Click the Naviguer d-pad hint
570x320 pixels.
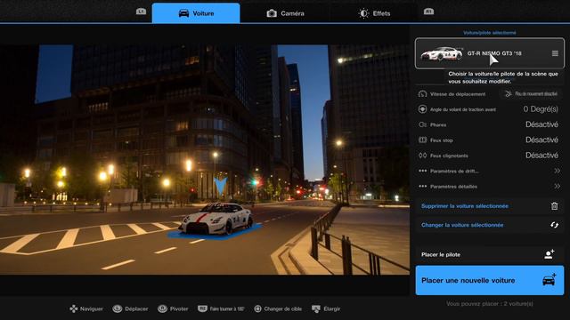pyautogui.click(x=86, y=308)
